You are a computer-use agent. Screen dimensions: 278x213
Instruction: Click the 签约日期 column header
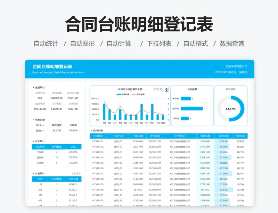coord(155,136)
